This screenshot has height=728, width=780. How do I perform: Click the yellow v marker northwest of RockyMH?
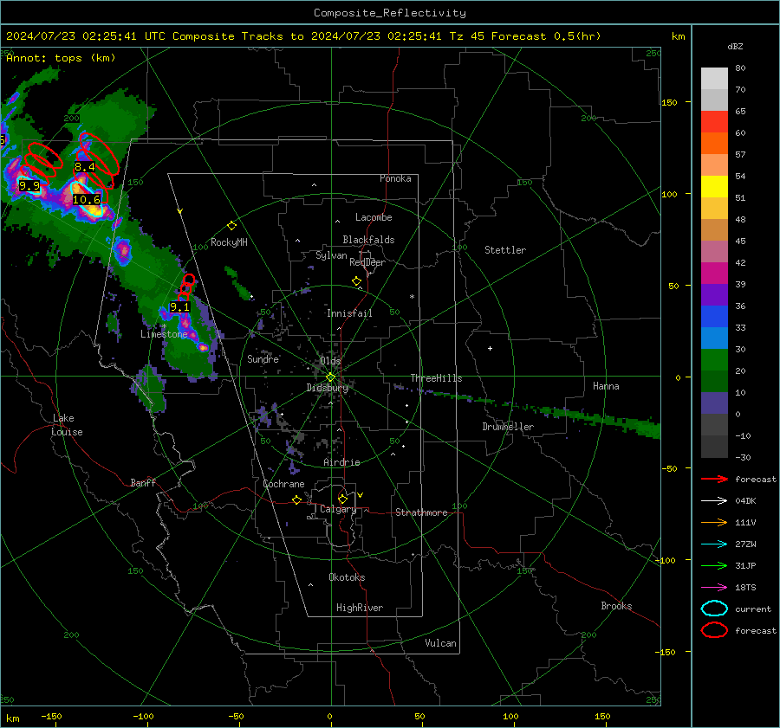180,211
